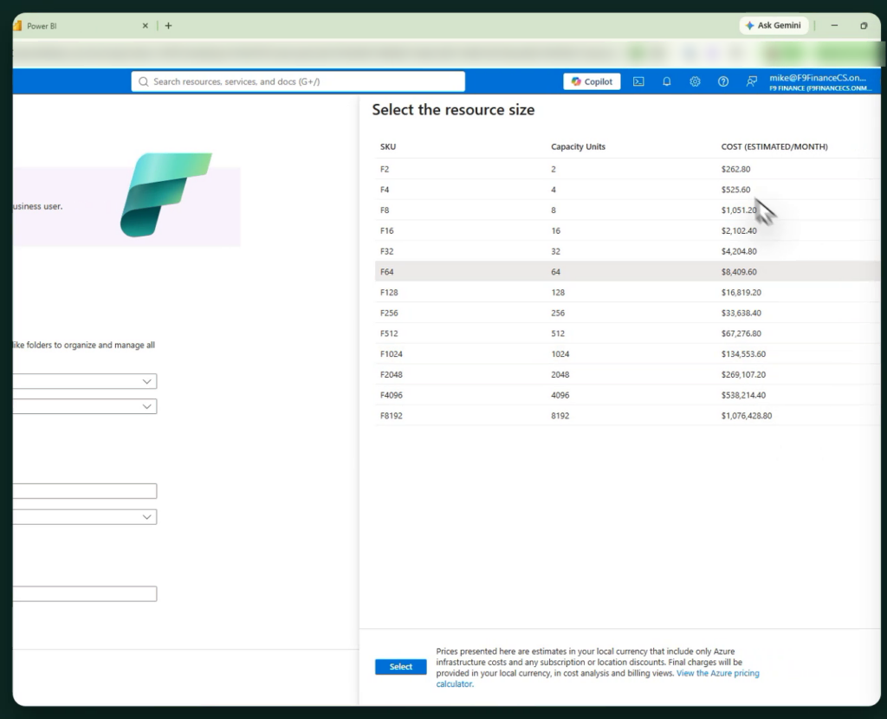Viewport: 887px width, 719px height.
Task: Click the $262.80 cost cell
Action: pyautogui.click(x=736, y=169)
